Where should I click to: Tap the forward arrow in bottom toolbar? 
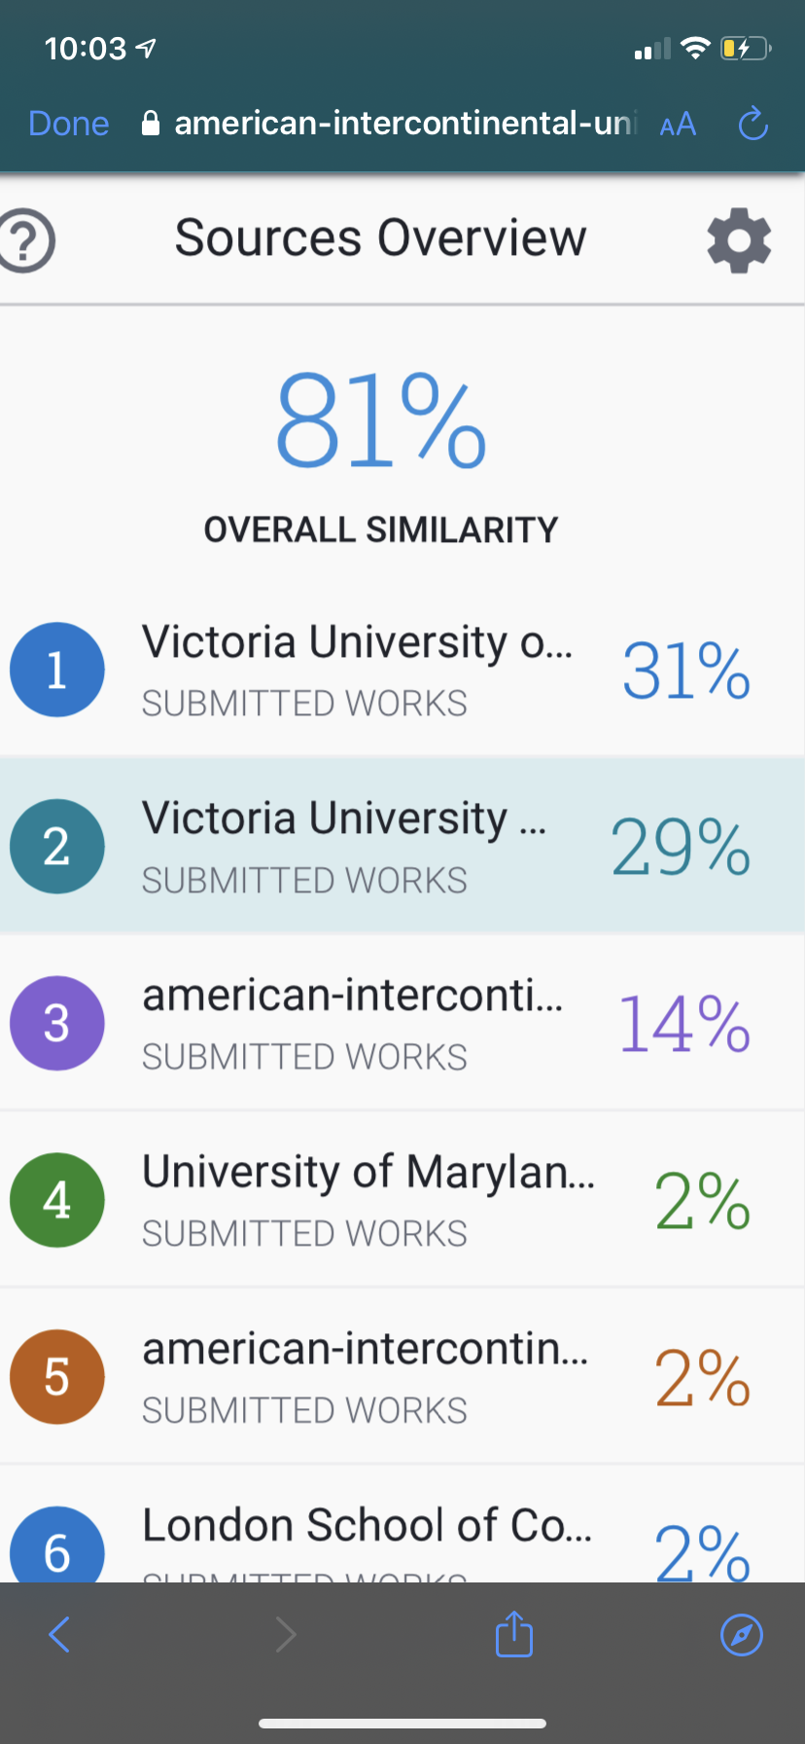pyautogui.click(x=286, y=1634)
